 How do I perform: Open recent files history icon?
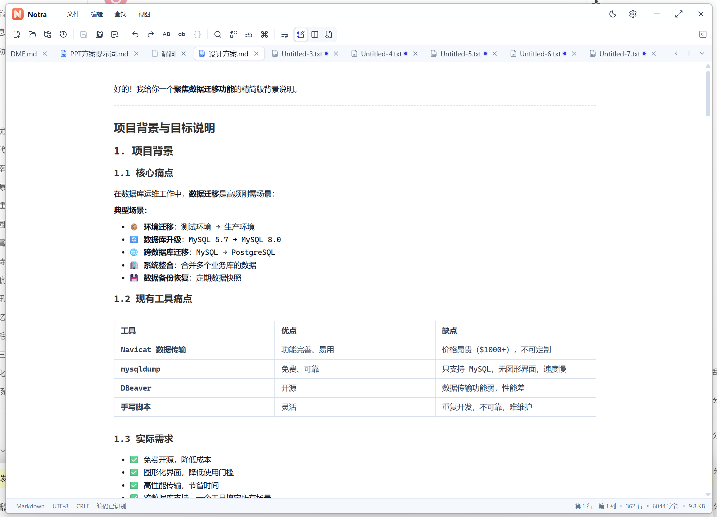(x=63, y=34)
